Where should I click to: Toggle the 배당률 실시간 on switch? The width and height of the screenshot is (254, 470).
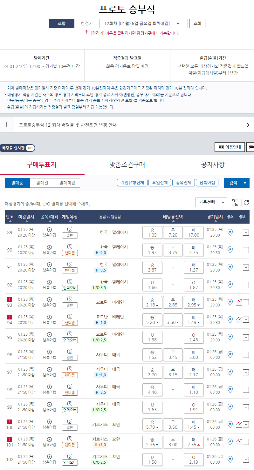30,148
